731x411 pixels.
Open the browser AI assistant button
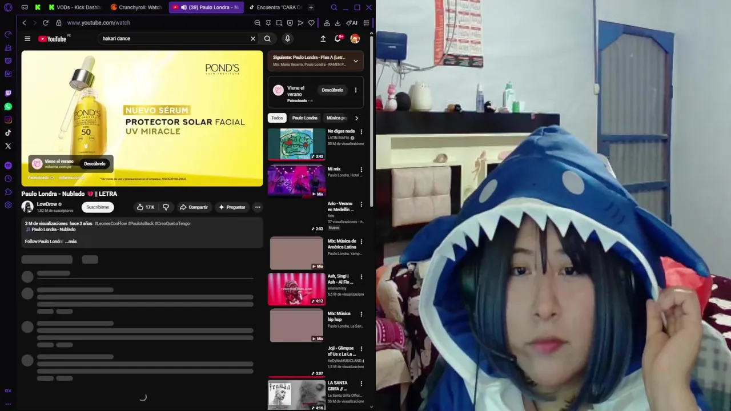pyautogui.click(x=352, y=23)
